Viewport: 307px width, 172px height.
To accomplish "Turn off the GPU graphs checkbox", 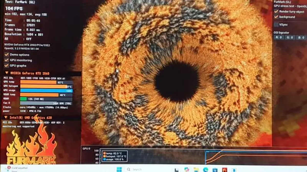I will coord(7,65).
